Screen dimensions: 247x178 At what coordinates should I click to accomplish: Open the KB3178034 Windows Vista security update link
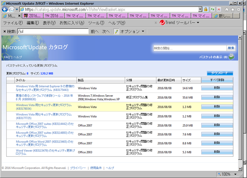44,107
